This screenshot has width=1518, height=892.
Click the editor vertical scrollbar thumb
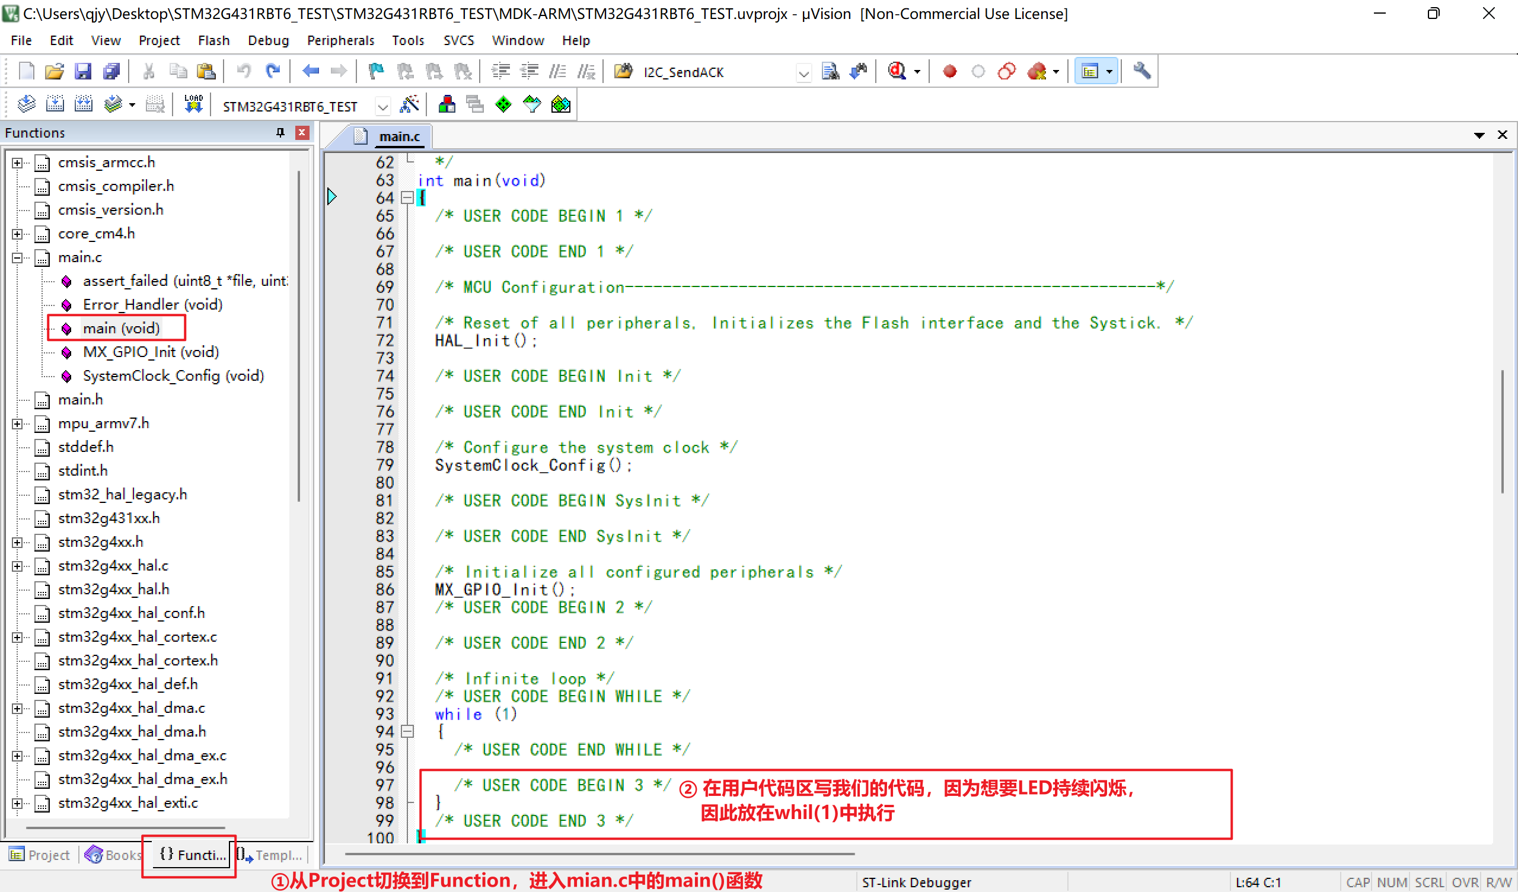coord(1503,432)
